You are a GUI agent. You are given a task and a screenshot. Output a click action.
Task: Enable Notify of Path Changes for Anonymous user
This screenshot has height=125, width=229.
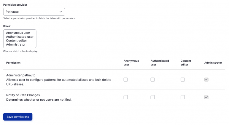tap(125, 97)
